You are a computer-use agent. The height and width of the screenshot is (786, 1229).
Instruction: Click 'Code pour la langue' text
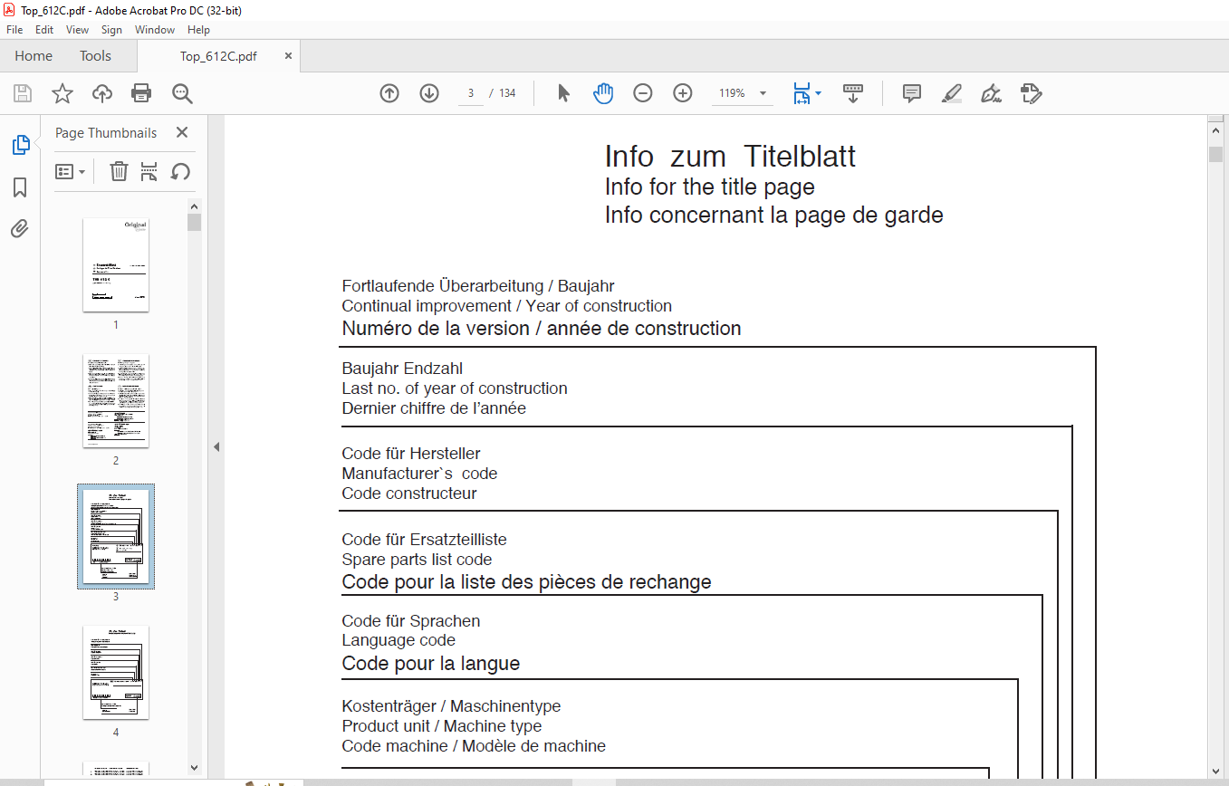pos(431,664)
